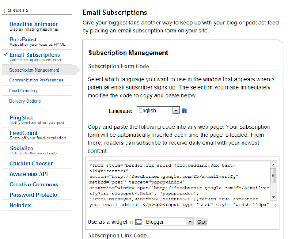Open the BuzzBoost service

click(x=23, y=40)
